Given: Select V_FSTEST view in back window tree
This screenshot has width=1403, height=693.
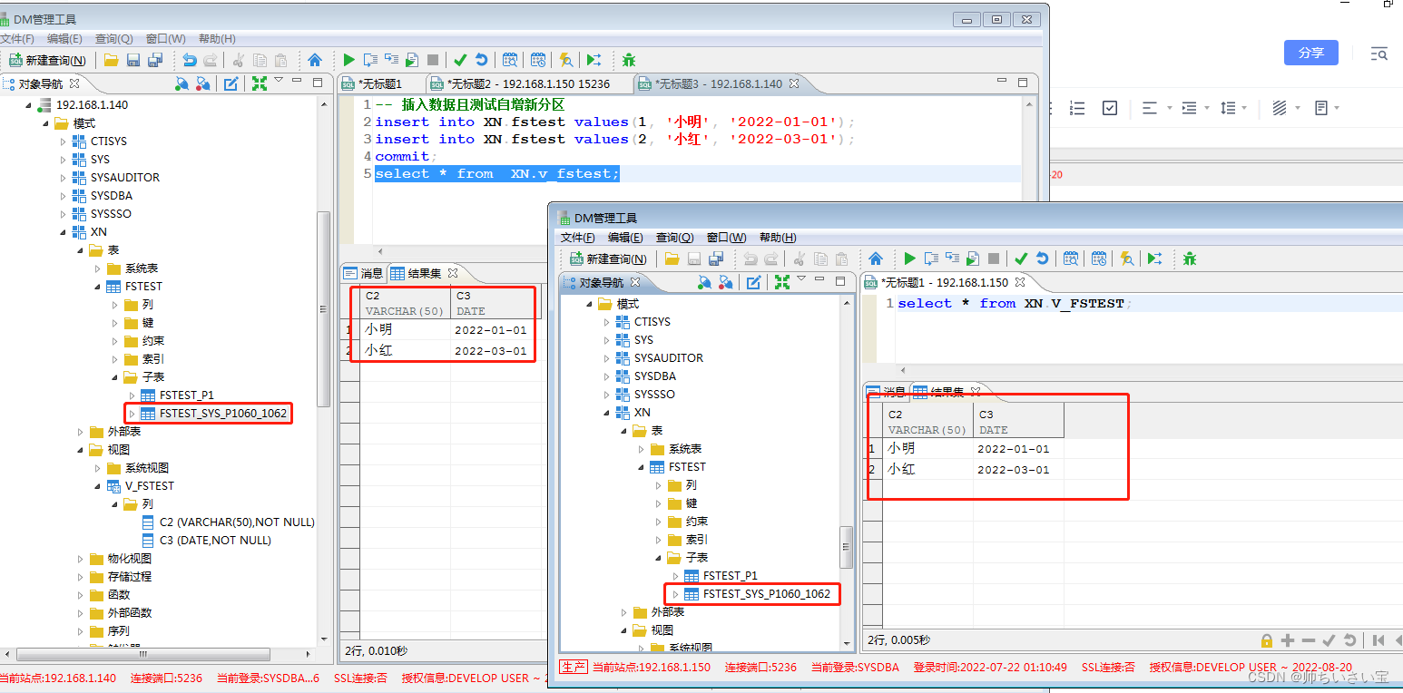Looking at the screenshot, I should pos(141,486).
